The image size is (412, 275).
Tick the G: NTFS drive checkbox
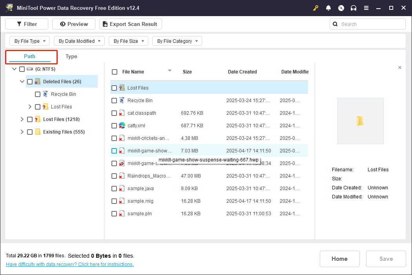(22, 69)
